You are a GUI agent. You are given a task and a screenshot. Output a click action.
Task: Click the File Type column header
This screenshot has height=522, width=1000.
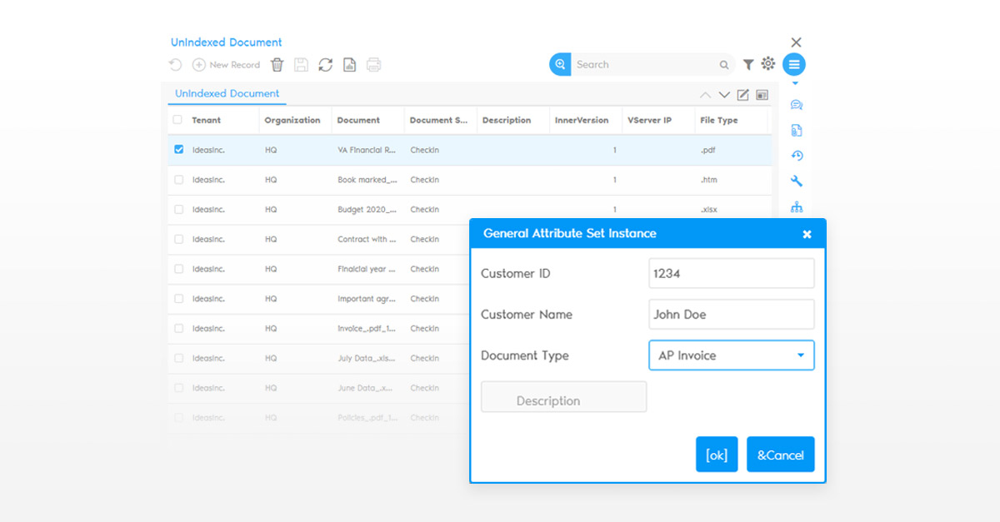tap(718, 121)
